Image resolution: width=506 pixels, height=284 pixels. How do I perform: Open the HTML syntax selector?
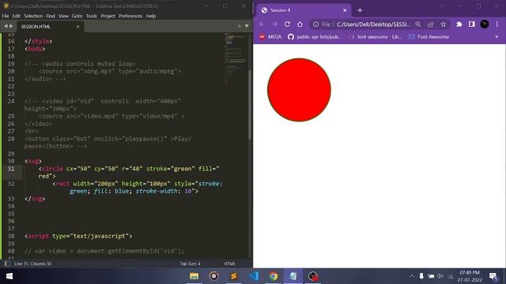point(230,263)
